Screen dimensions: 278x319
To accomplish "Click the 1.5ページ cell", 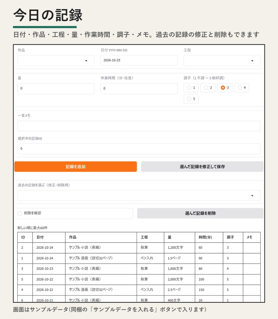I will 180,258.
